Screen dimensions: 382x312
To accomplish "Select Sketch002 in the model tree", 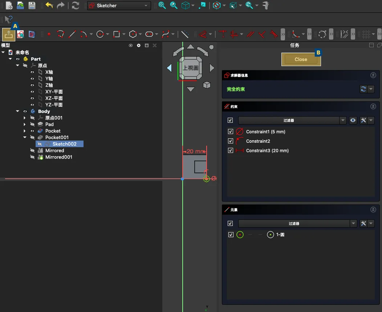I will 64,144.
